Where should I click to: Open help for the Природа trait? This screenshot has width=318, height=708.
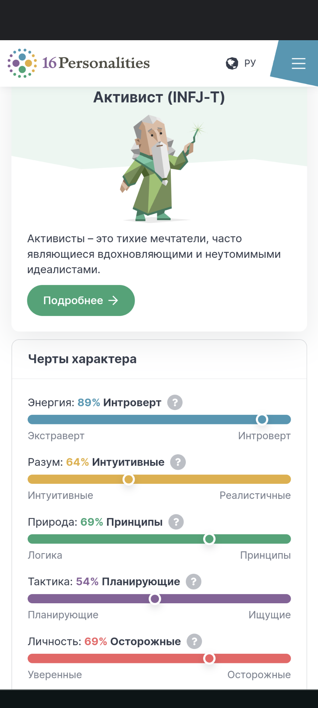(x=176, y=522)
